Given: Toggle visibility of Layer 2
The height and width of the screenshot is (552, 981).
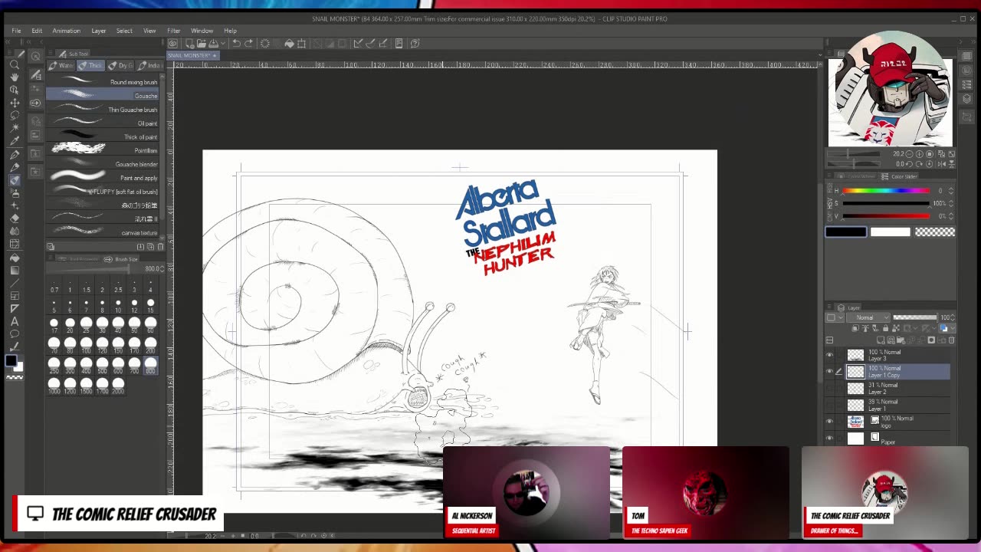Looking at the screenshot, I should [829, 389].
